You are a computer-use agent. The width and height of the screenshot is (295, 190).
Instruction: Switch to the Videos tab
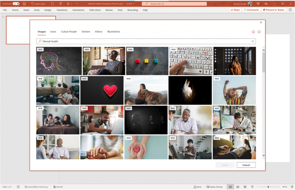(98, 32)
